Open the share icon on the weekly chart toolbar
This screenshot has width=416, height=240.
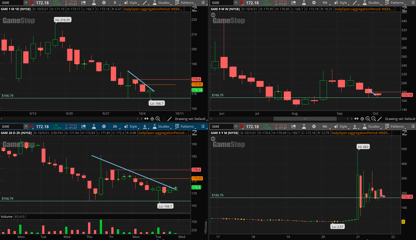coord(294,3)
